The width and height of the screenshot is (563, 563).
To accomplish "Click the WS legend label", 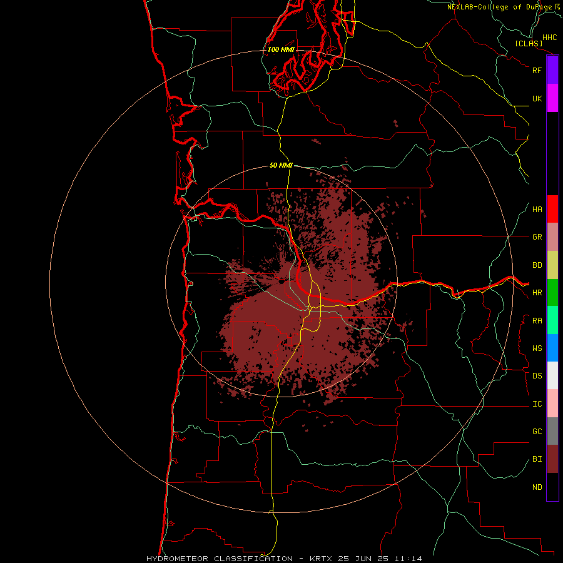I will pyautogui.click(x=537, y=348).
